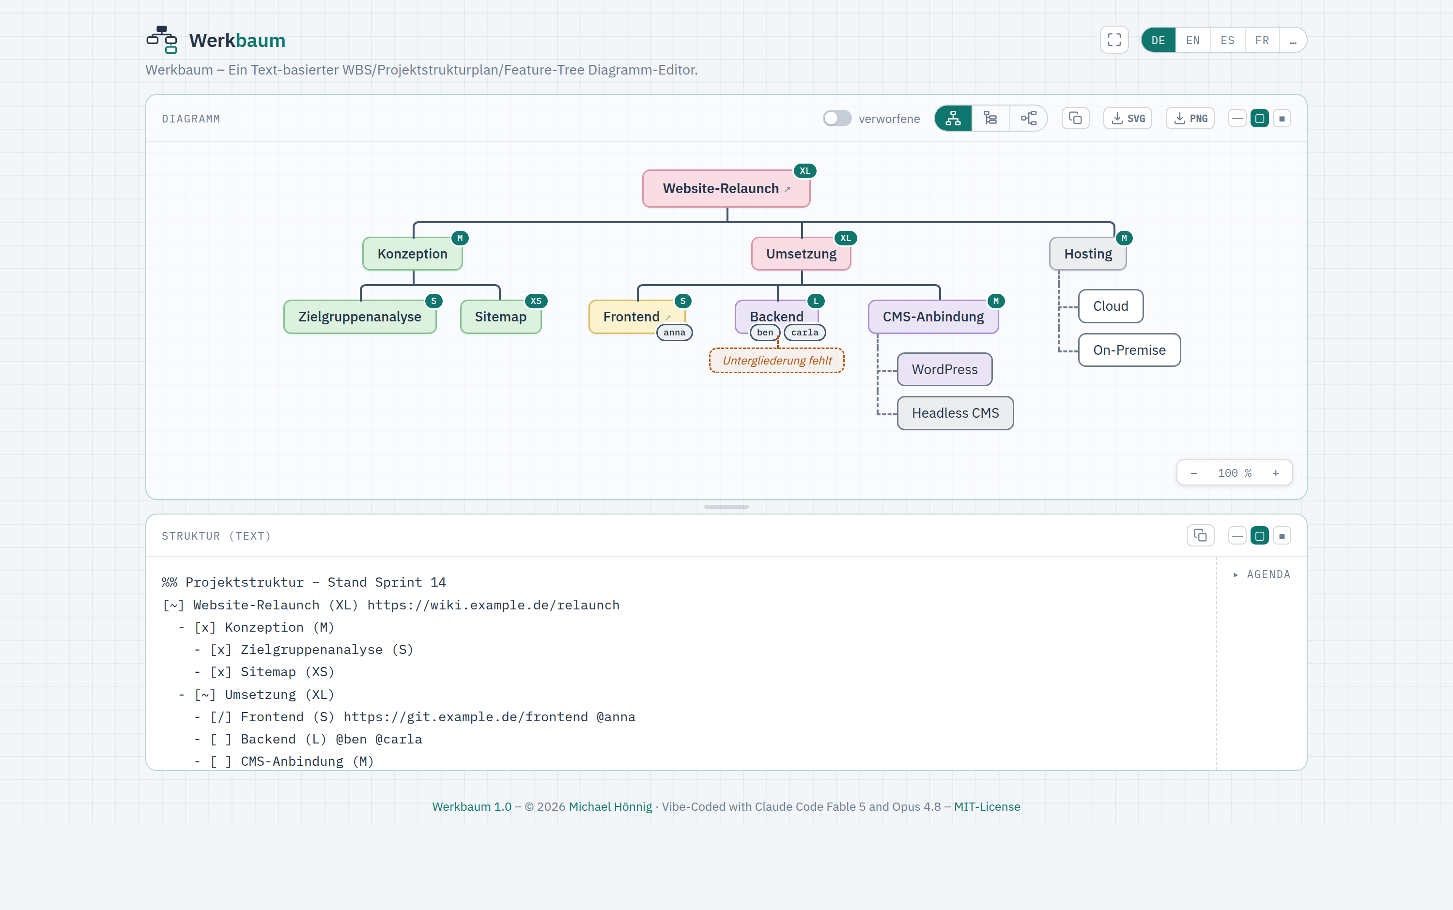
Task: Click the Untergliederung fehlt warning
Action: [777, 361]
